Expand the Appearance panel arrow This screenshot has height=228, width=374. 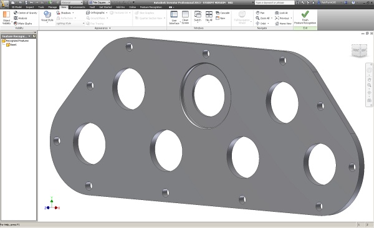pos(110,28)
